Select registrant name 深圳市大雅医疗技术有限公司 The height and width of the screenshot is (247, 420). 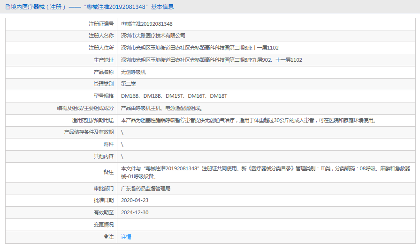pyautogui.click(x=153, y=36)
